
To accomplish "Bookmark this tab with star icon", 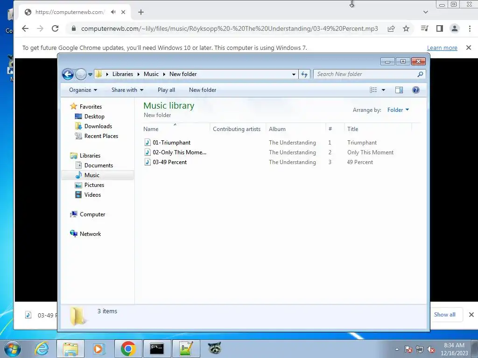I will tap(406, 28).
